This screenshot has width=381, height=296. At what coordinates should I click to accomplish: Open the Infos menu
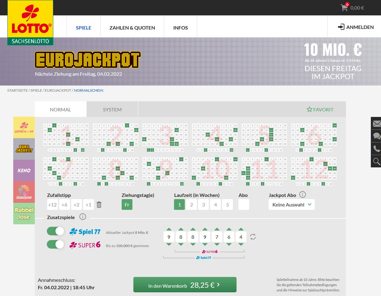[x=180, y=28]
